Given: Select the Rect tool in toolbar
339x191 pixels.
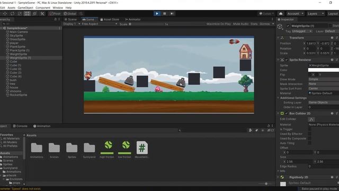Looking at the screenshot, I should [x=27, y=14].
